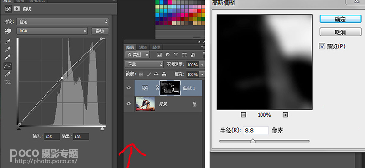The image size is (365, 168).
Task: Zoom in the Gaussian Blur preview
Action: (x=286, y=115)
